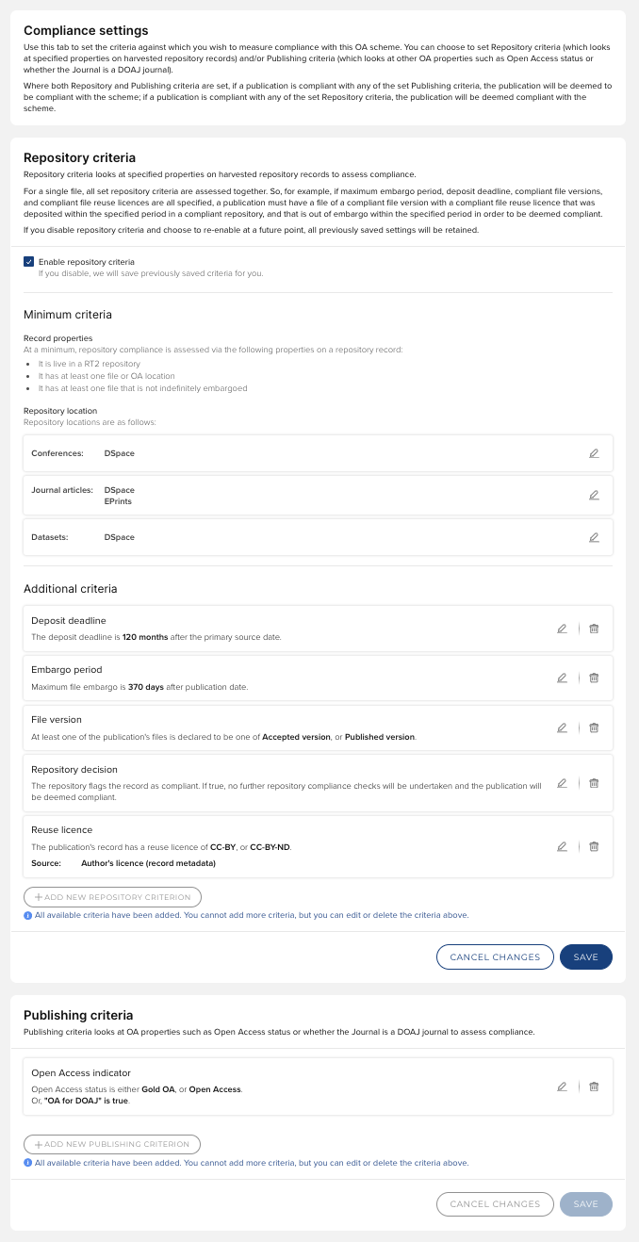
Task: Delete the Open Access indicator criterion
Action: (x=594, y=1087)
